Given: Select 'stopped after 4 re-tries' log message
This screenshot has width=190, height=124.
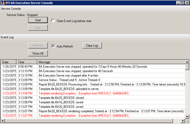Looking at the screenshot, I should [x=68, y=76].
